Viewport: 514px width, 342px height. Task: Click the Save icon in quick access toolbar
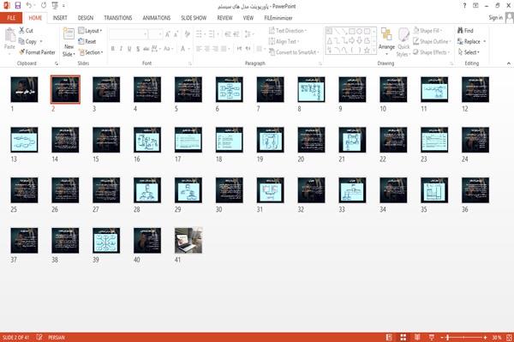[x=18, y=6]
